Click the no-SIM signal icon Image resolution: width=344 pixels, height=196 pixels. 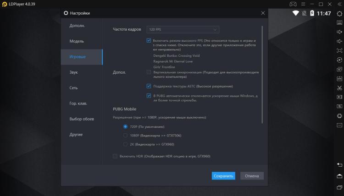pos(304,13)
